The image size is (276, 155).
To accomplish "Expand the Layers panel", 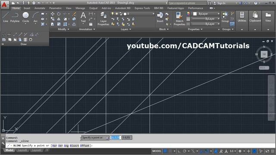I will point(126,29).
